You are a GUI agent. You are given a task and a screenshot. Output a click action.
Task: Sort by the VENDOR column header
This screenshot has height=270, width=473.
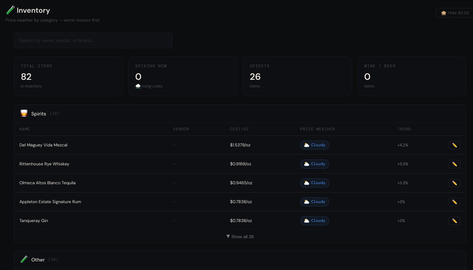tap(181, 129)
